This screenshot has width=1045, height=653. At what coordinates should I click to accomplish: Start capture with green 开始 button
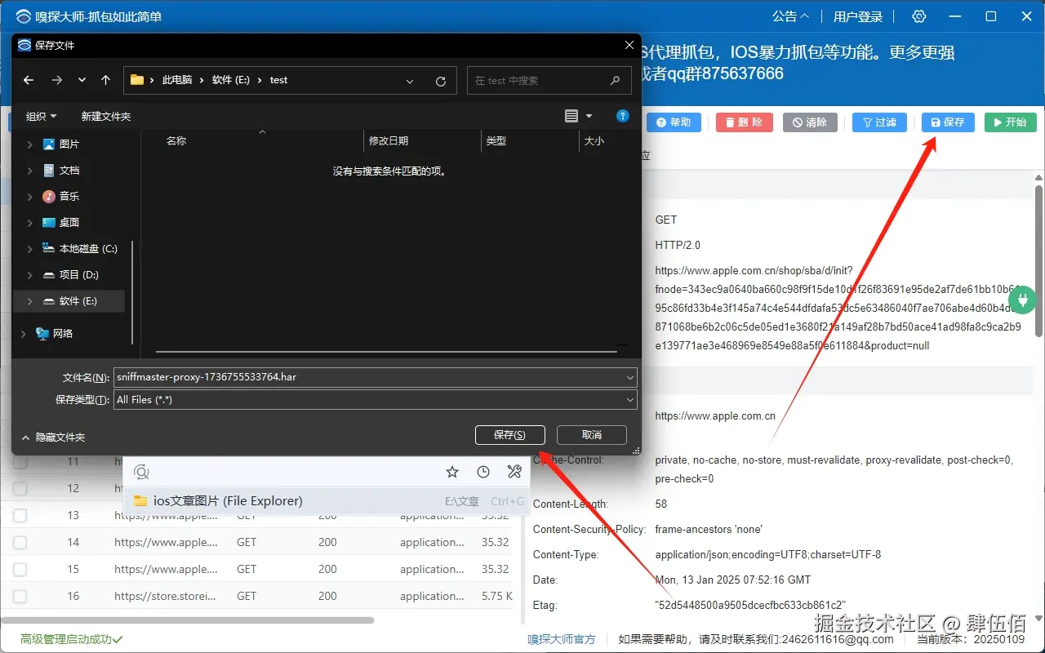pyautogui.click(x=1011, y=122)
